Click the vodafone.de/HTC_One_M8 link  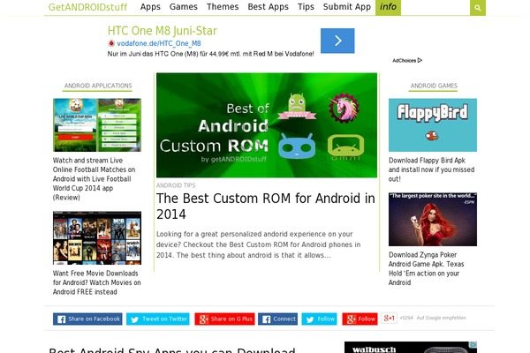coord(159,43)
